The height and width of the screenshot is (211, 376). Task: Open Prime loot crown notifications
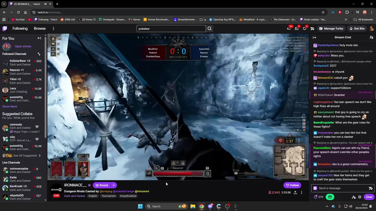tap(289, 28)
